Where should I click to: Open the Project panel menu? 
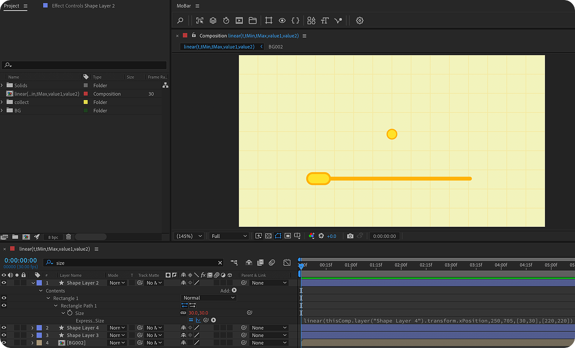25,6
